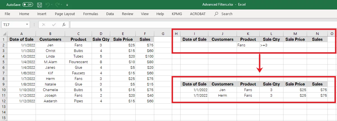Open the Formulas tab
The image size is (337, 121).
[x=91, y=14]
